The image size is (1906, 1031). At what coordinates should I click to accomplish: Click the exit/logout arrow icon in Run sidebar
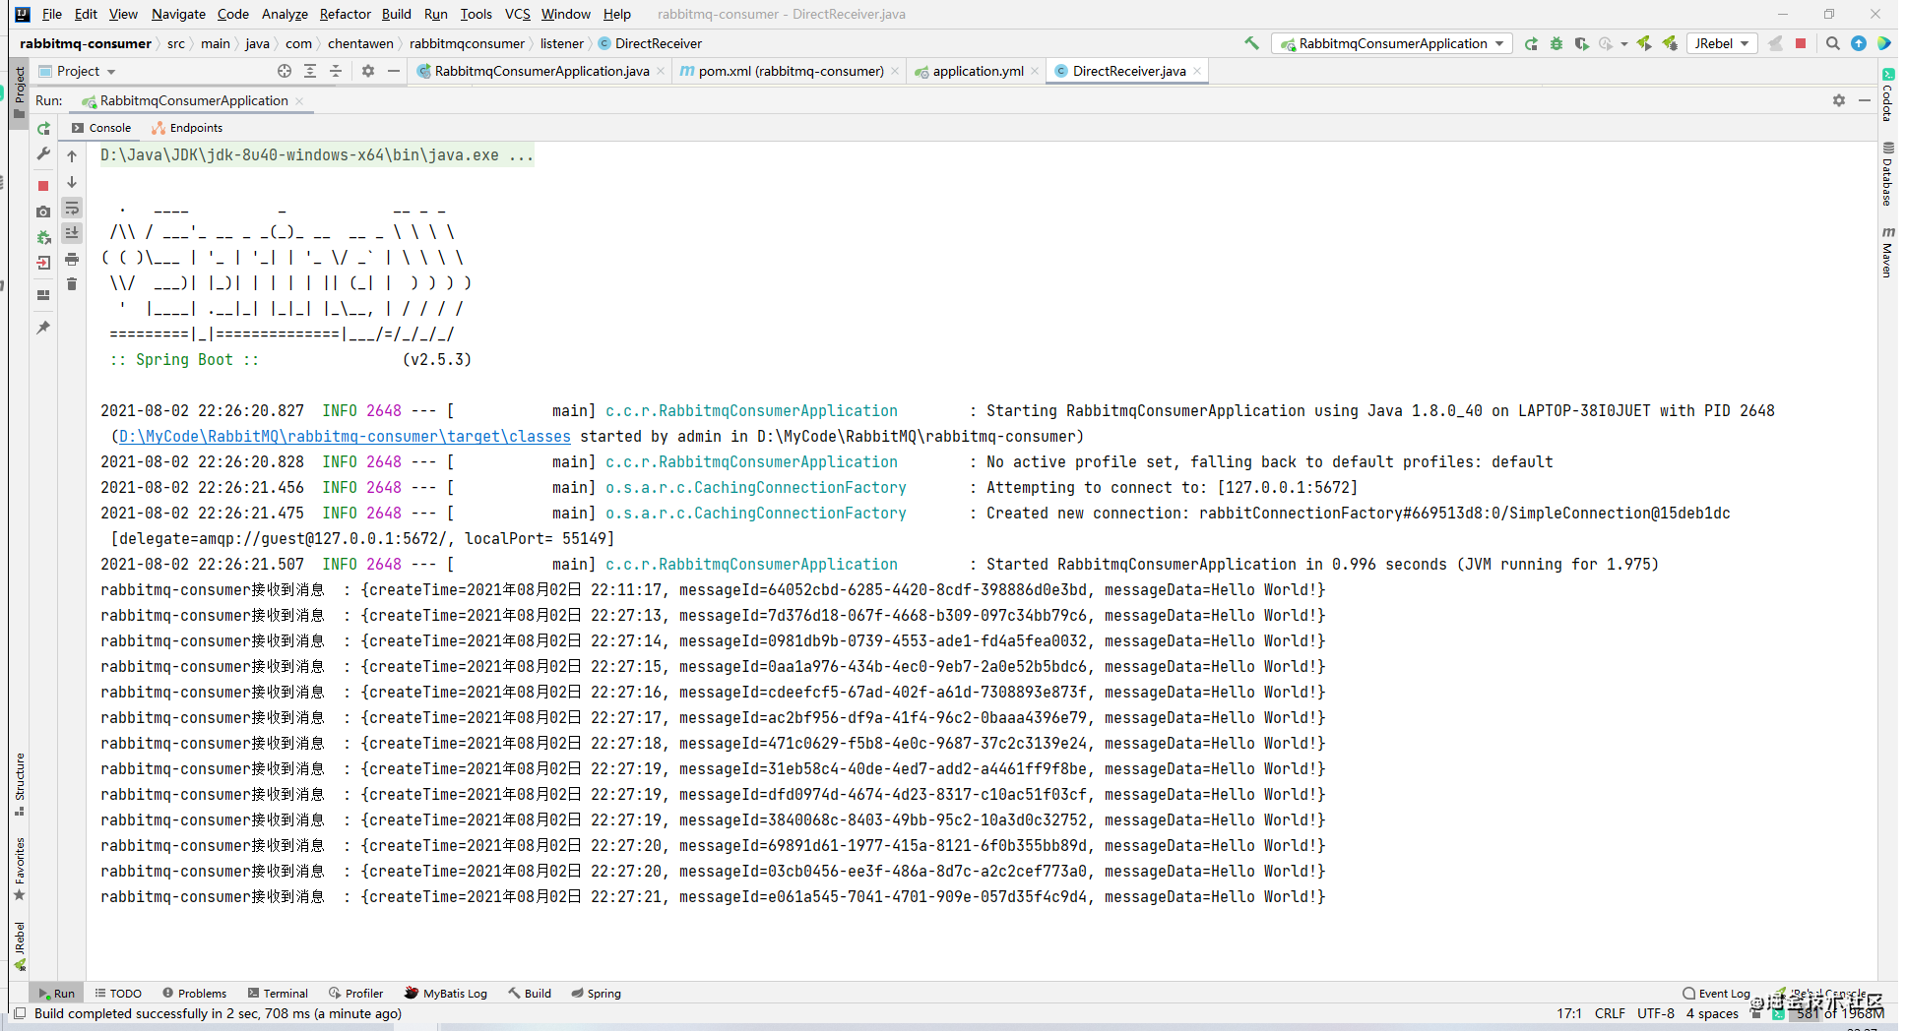pos(43,263)
